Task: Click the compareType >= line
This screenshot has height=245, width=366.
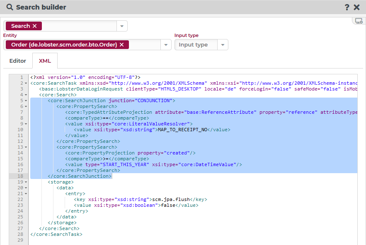Action: [107, 159]
